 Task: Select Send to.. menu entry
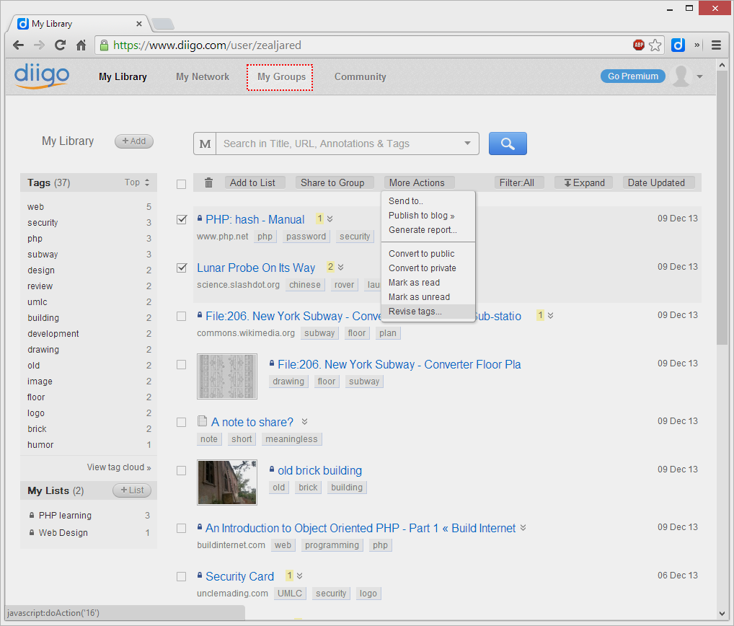coord(428,201)
